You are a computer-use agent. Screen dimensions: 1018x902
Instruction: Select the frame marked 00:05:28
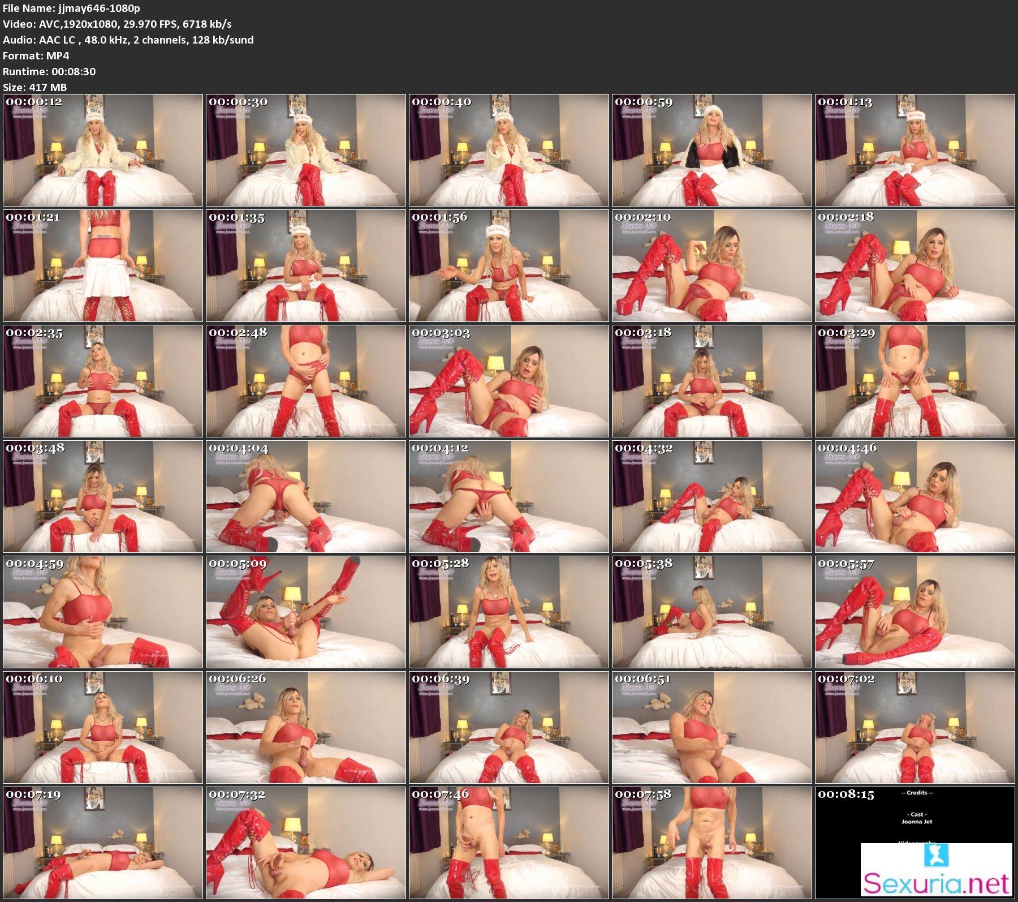(509, 612)
